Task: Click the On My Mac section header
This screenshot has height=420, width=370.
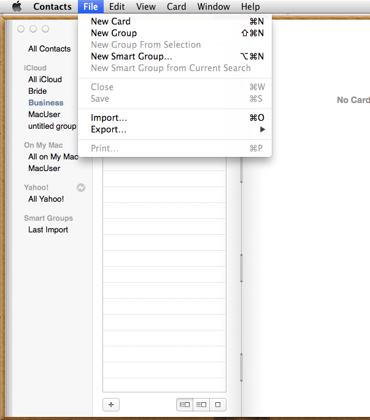Action: pos(43,145)
